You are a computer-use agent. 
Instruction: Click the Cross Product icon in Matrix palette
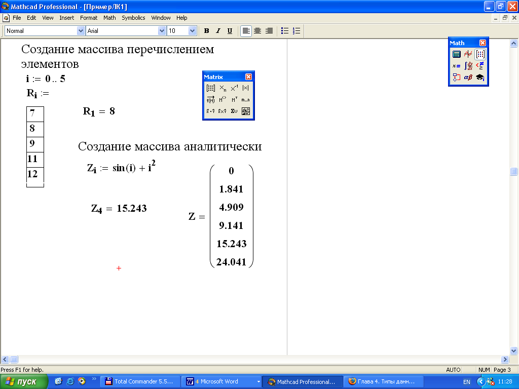(x=223, y=111)
